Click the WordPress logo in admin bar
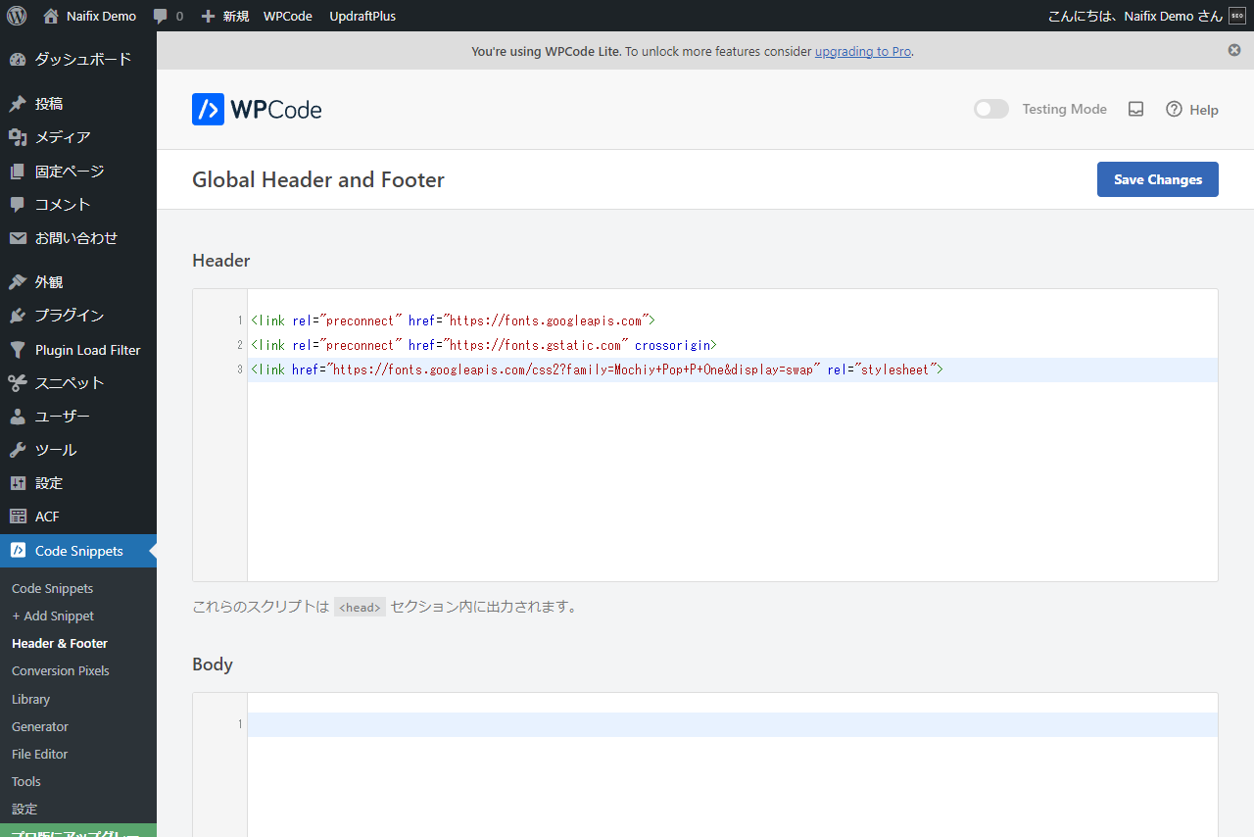This screenshot has height=837, width=1254. (16, 16)
